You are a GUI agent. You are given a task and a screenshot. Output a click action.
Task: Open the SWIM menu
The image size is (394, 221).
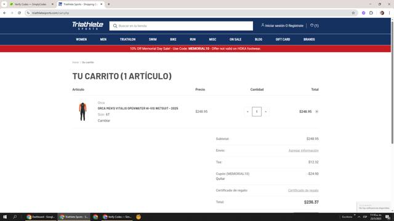(x=153, y=39)
